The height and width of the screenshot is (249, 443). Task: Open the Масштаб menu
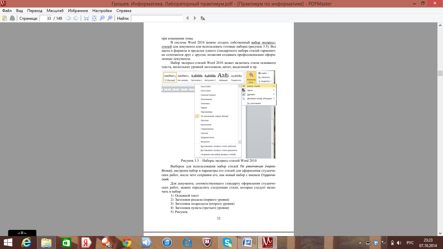[x=55, y=11]
